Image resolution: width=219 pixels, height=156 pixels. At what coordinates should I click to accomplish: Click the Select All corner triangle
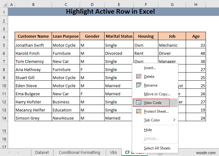pyautogui.click(x=5, y=5)
